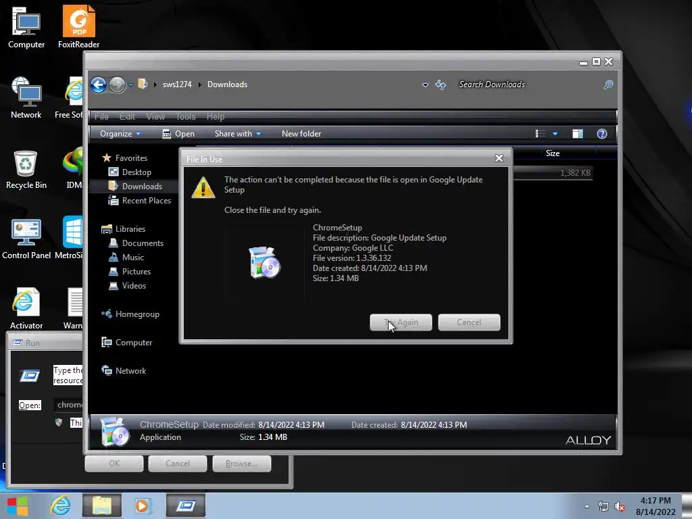The height and width of the screenshot is (519, 692).
Task: Click the Explorer forward arrow button
Action: tap(117, 84)
